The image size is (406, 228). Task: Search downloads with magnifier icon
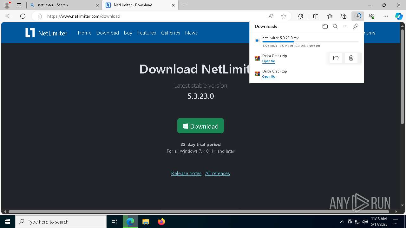click(x=335, y=26)
